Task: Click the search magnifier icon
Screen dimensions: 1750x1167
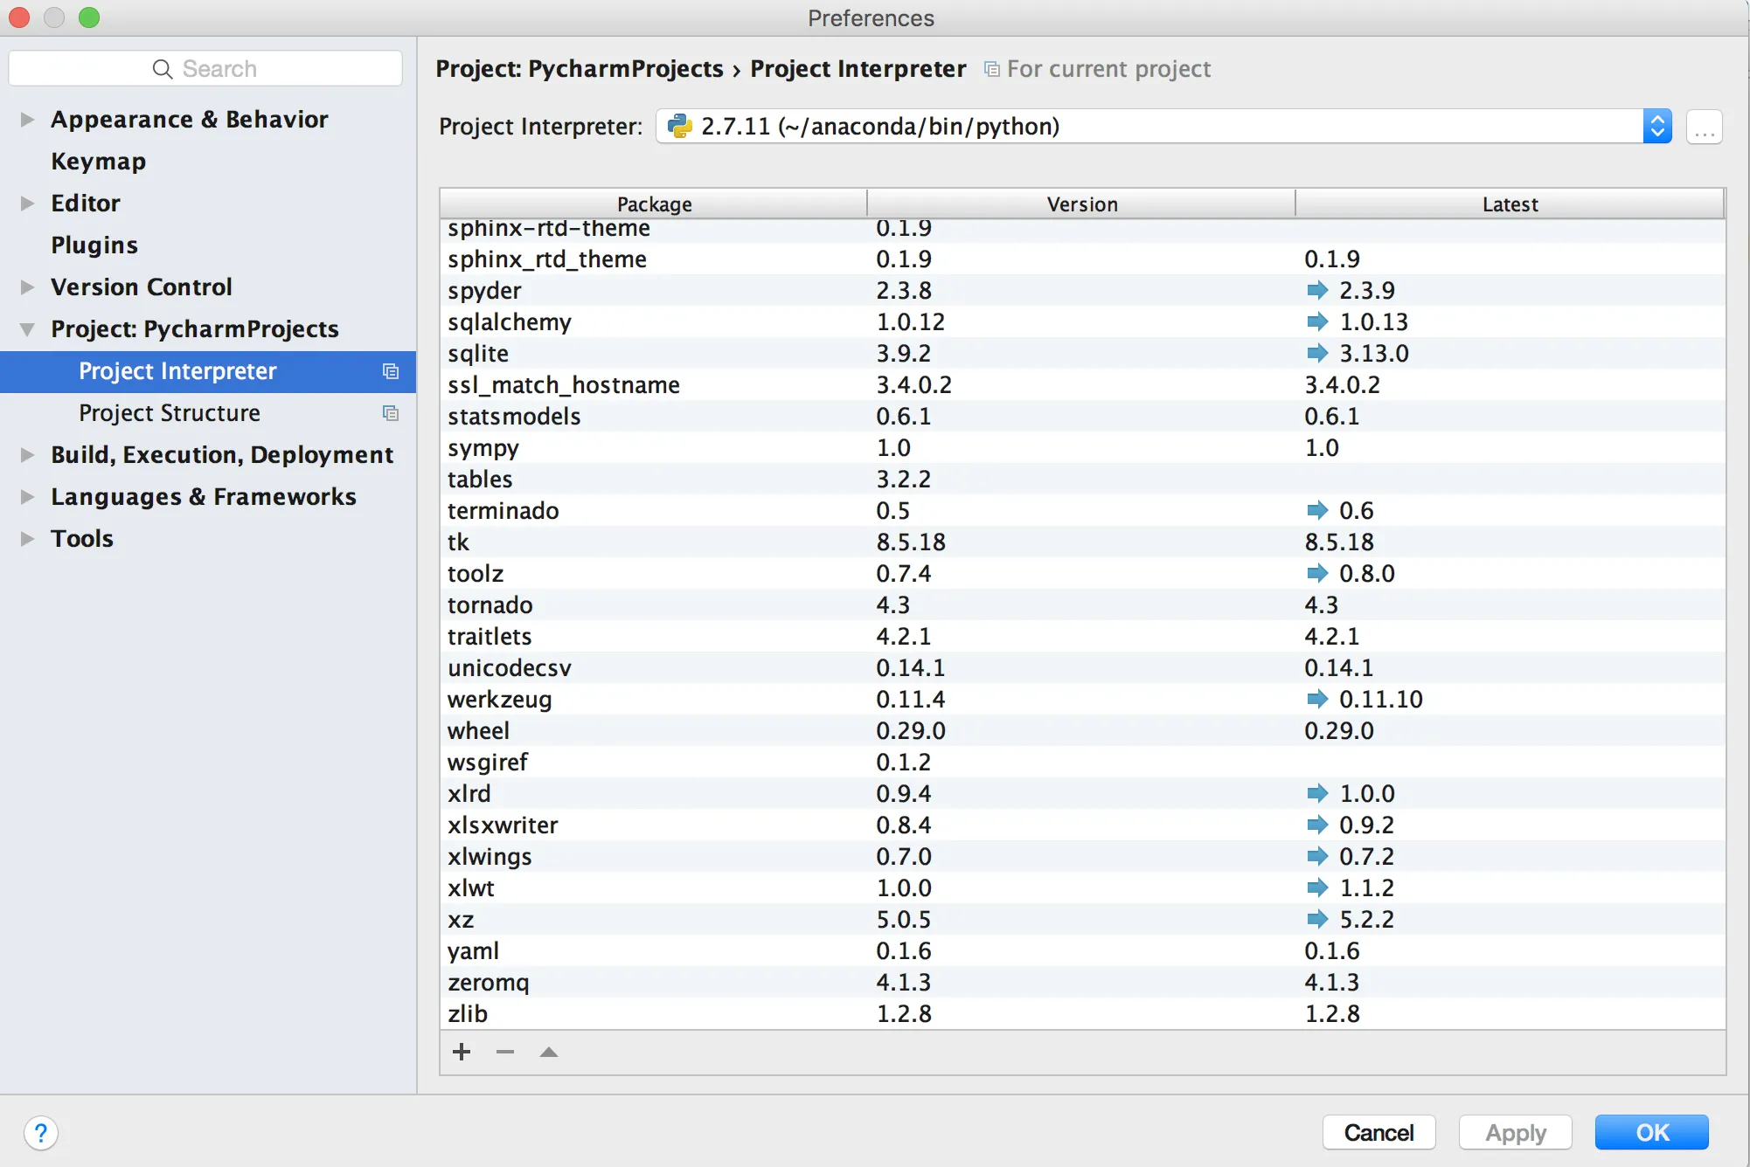Action: pos(163,69)
